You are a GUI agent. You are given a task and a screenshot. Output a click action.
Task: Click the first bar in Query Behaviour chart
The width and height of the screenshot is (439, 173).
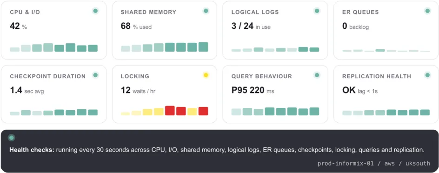(236, 112)
